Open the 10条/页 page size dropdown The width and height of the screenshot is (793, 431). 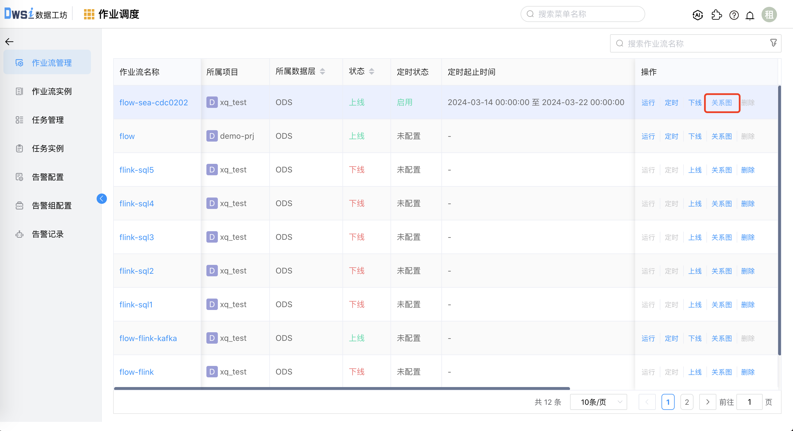coord(598,402)
